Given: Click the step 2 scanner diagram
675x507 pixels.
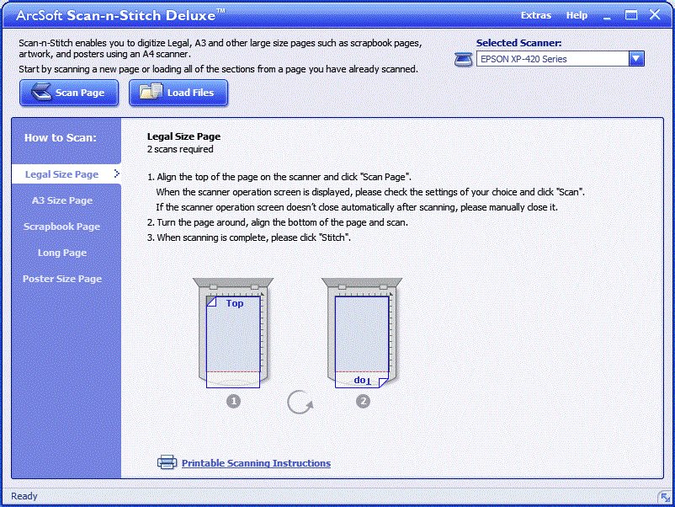Looking at the screenshot, I should coord(362,333).
